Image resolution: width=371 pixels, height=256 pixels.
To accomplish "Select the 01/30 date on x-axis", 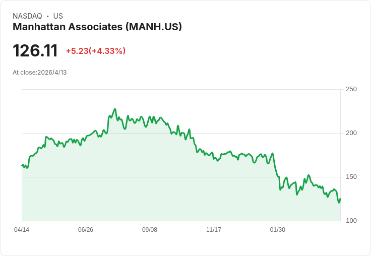I will (x=278, y=230).
